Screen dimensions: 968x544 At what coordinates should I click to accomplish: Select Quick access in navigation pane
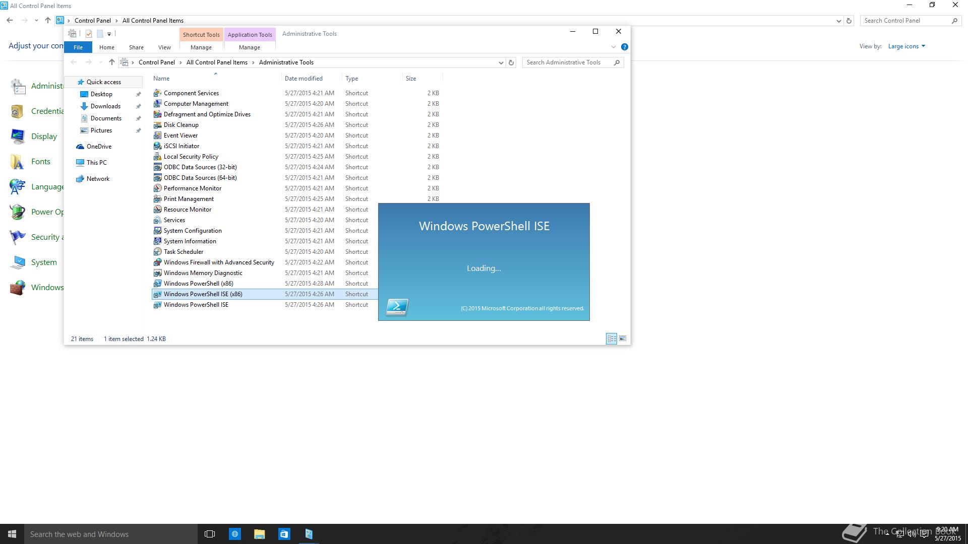pos(103,82)
